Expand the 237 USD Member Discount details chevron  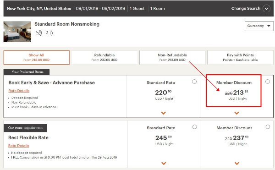point(237,163)
